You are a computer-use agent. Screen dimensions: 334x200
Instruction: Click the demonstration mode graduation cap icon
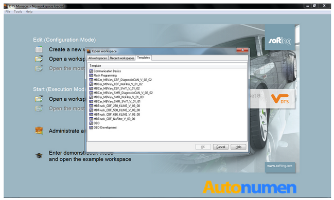click(39, 156)
